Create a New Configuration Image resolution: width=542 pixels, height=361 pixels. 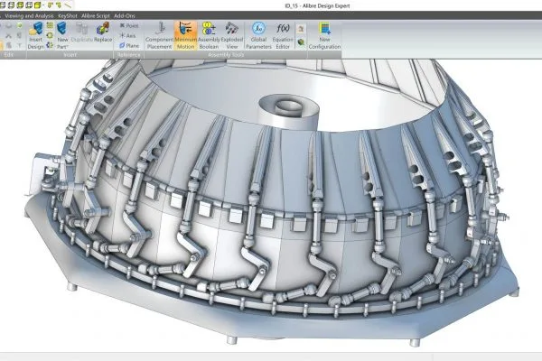click(x=324, y=36)
